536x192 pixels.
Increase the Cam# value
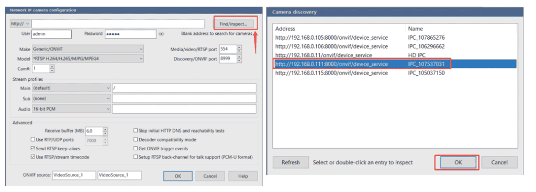click(52, 67)
